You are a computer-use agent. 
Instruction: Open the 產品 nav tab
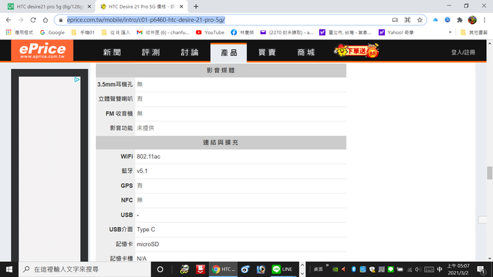229,53
